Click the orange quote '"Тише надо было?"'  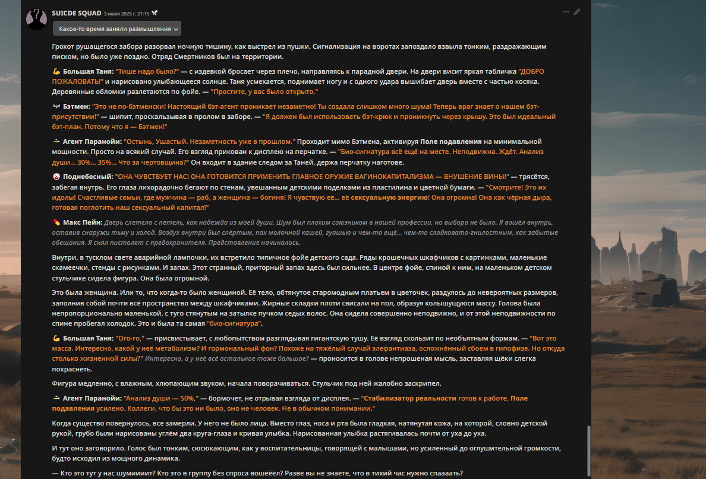[x=147, y=71]
